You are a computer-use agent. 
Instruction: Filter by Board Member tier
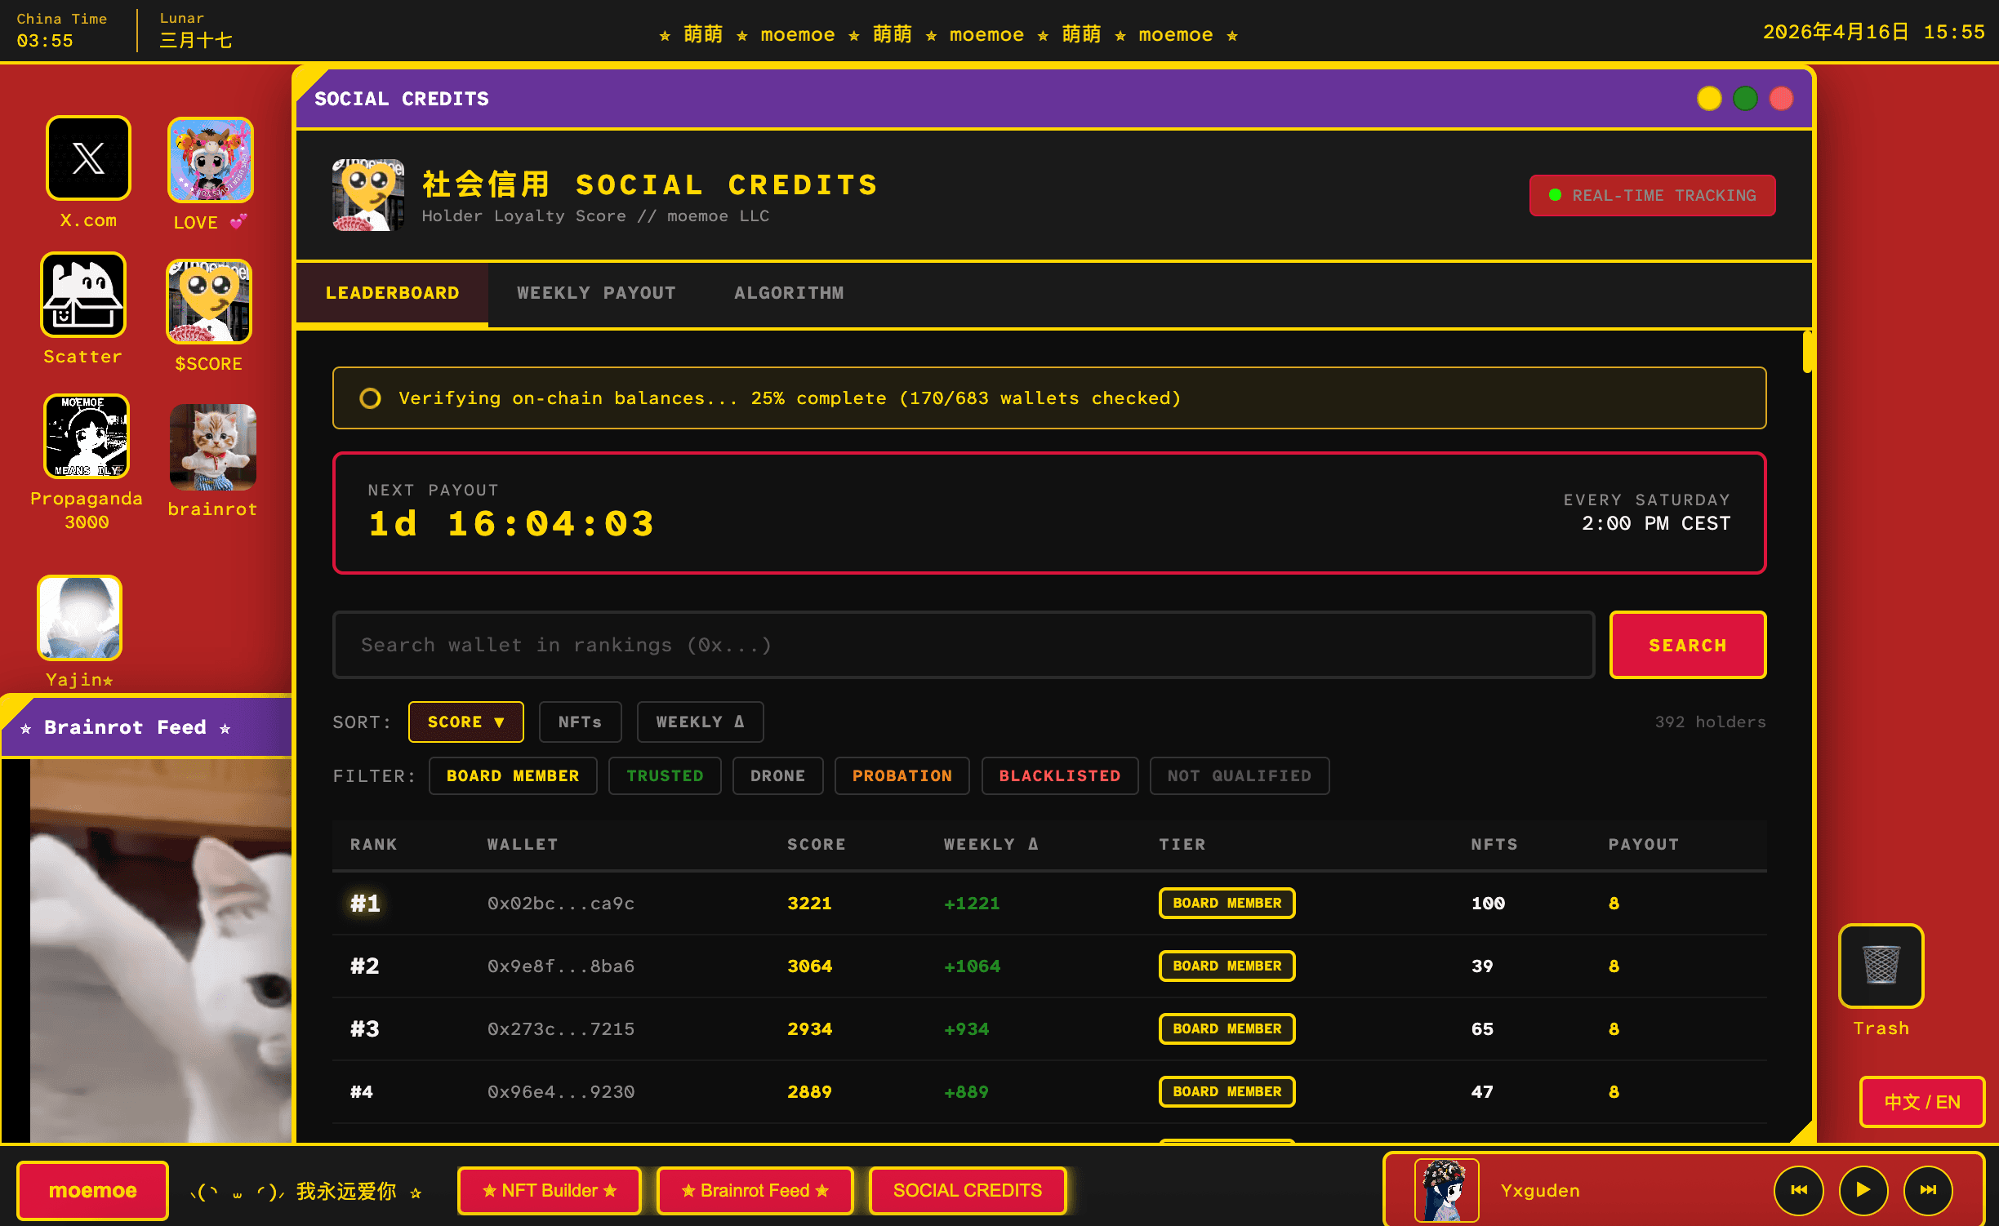[513, 775]
